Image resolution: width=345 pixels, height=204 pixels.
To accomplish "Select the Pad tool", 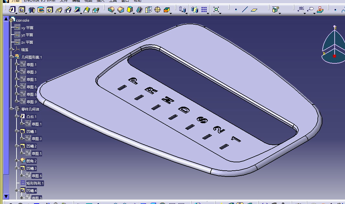I will [12, 9].
